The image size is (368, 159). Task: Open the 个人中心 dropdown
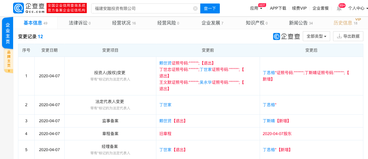358,8
